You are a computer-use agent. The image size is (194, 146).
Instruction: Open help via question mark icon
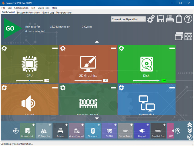pyautogui.click(x=188, y=19)
